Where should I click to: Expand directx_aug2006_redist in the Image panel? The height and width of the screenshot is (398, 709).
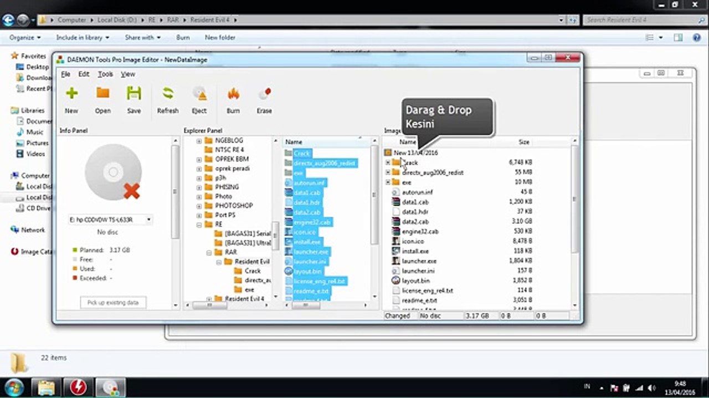(388, 172)
